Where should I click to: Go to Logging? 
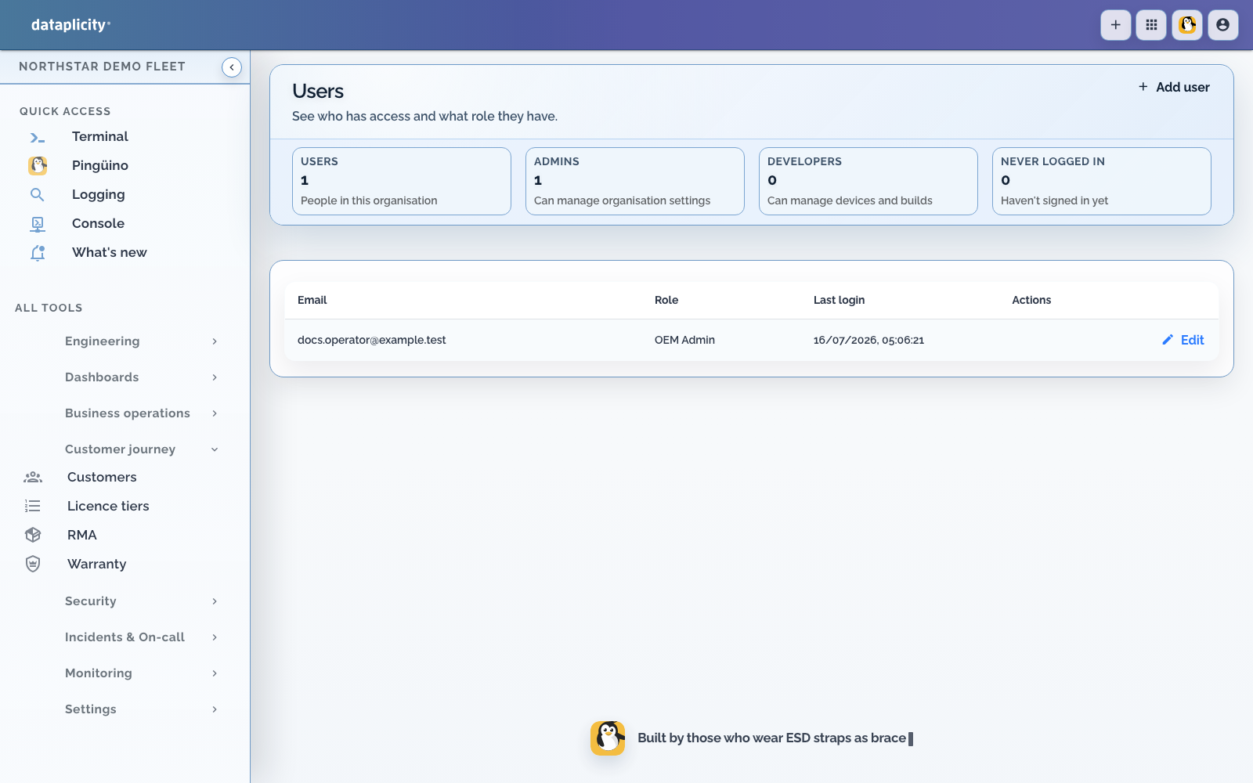pos(99,195)
